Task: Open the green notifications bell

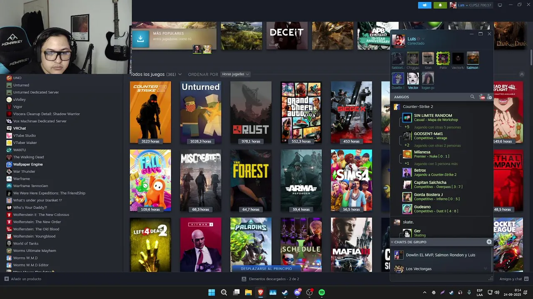Action: [x=440, y=5]
